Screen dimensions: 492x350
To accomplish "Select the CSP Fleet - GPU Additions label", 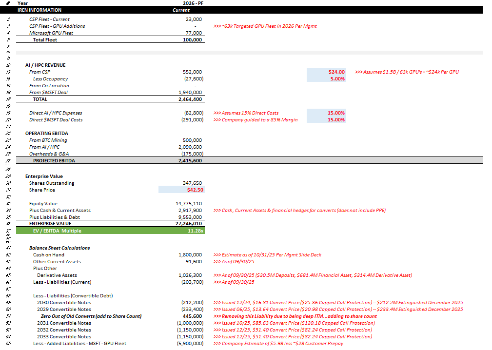I will point(57,26).
